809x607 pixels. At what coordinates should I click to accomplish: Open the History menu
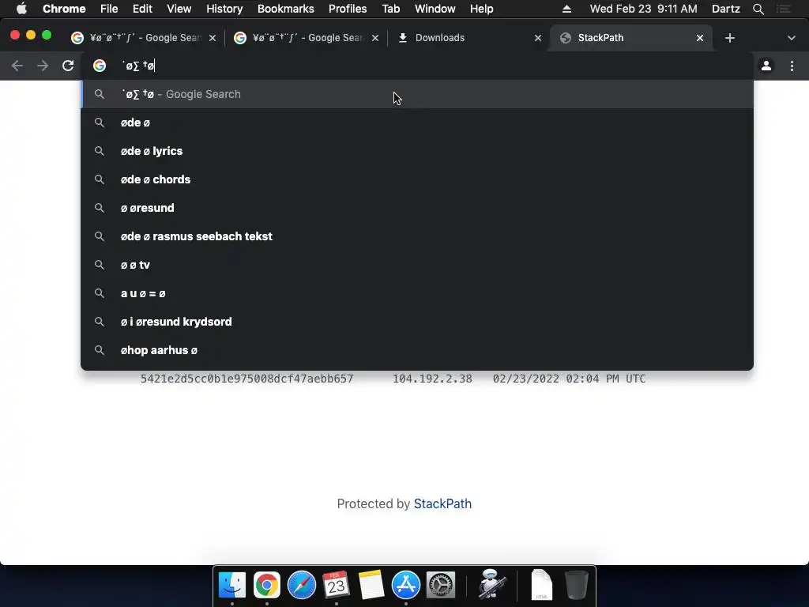[224, 9]
